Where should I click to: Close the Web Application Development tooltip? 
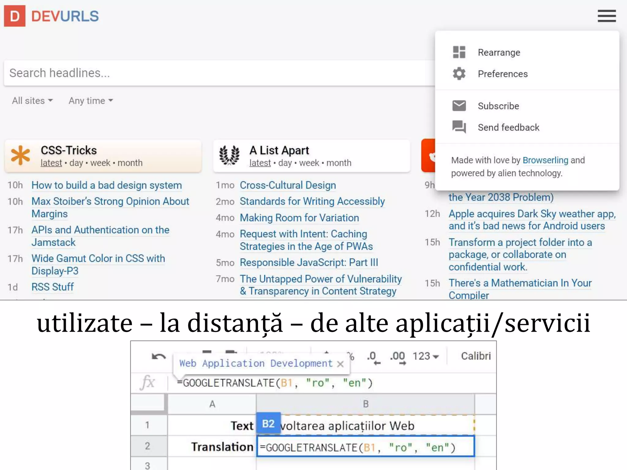pos(340,364)
